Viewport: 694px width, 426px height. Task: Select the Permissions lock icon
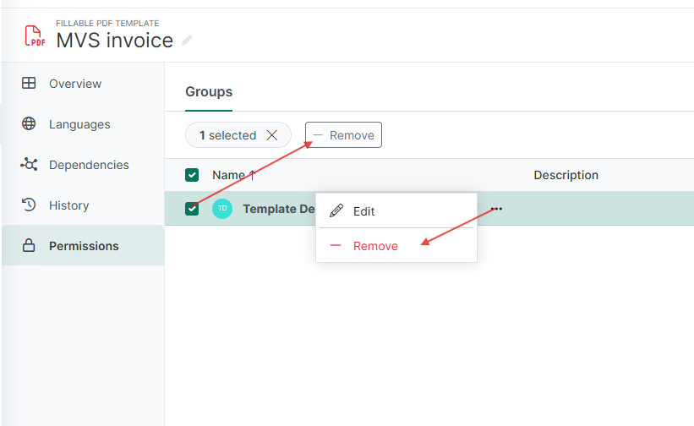(x=29, y=246)
